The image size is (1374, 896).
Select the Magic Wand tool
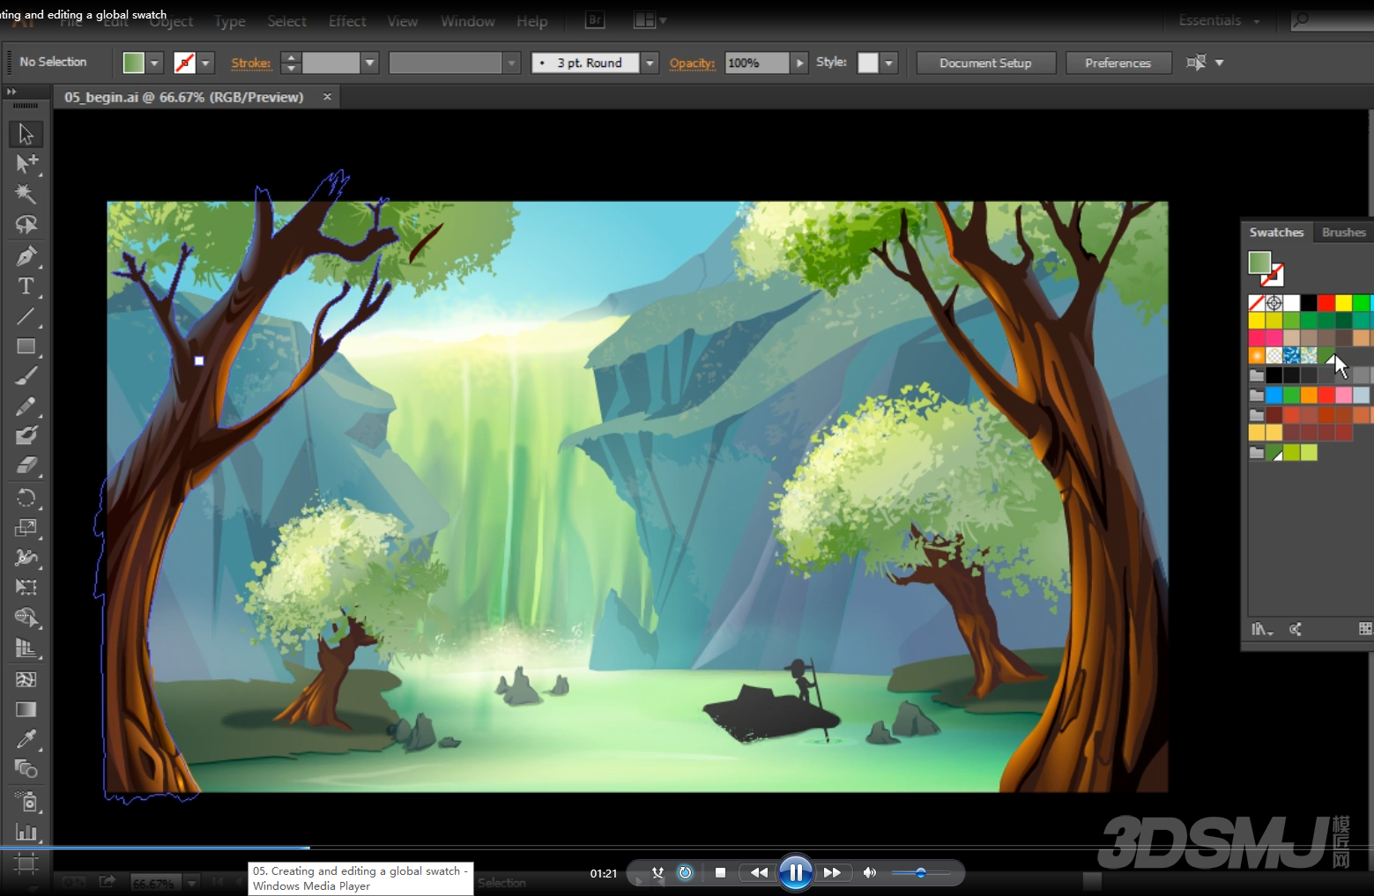pyautogui.click(x=26, y=194)
